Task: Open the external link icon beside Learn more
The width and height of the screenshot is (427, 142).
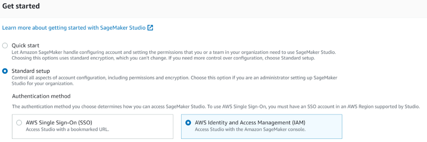Action: tap(150, 28)
